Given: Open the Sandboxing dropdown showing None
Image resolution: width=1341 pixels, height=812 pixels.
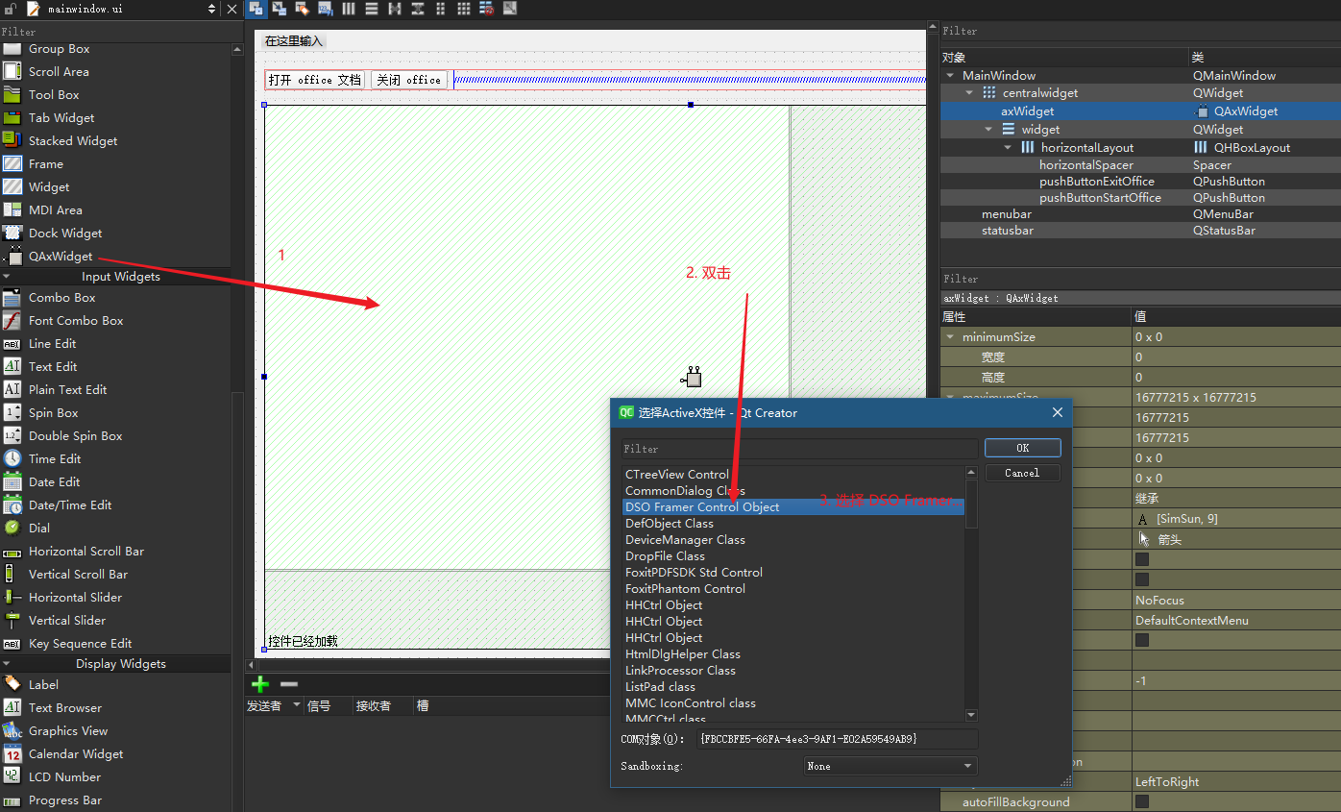Looking at the screenshot, I should (889, 766).
